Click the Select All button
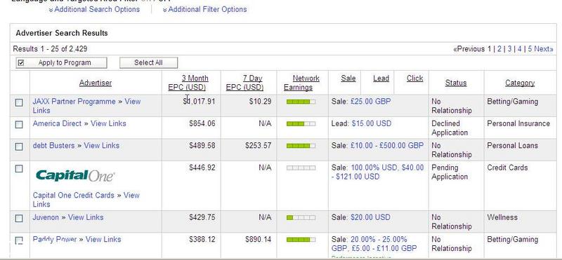The height and width of the screenshot is (260, 562). point(148,62)
